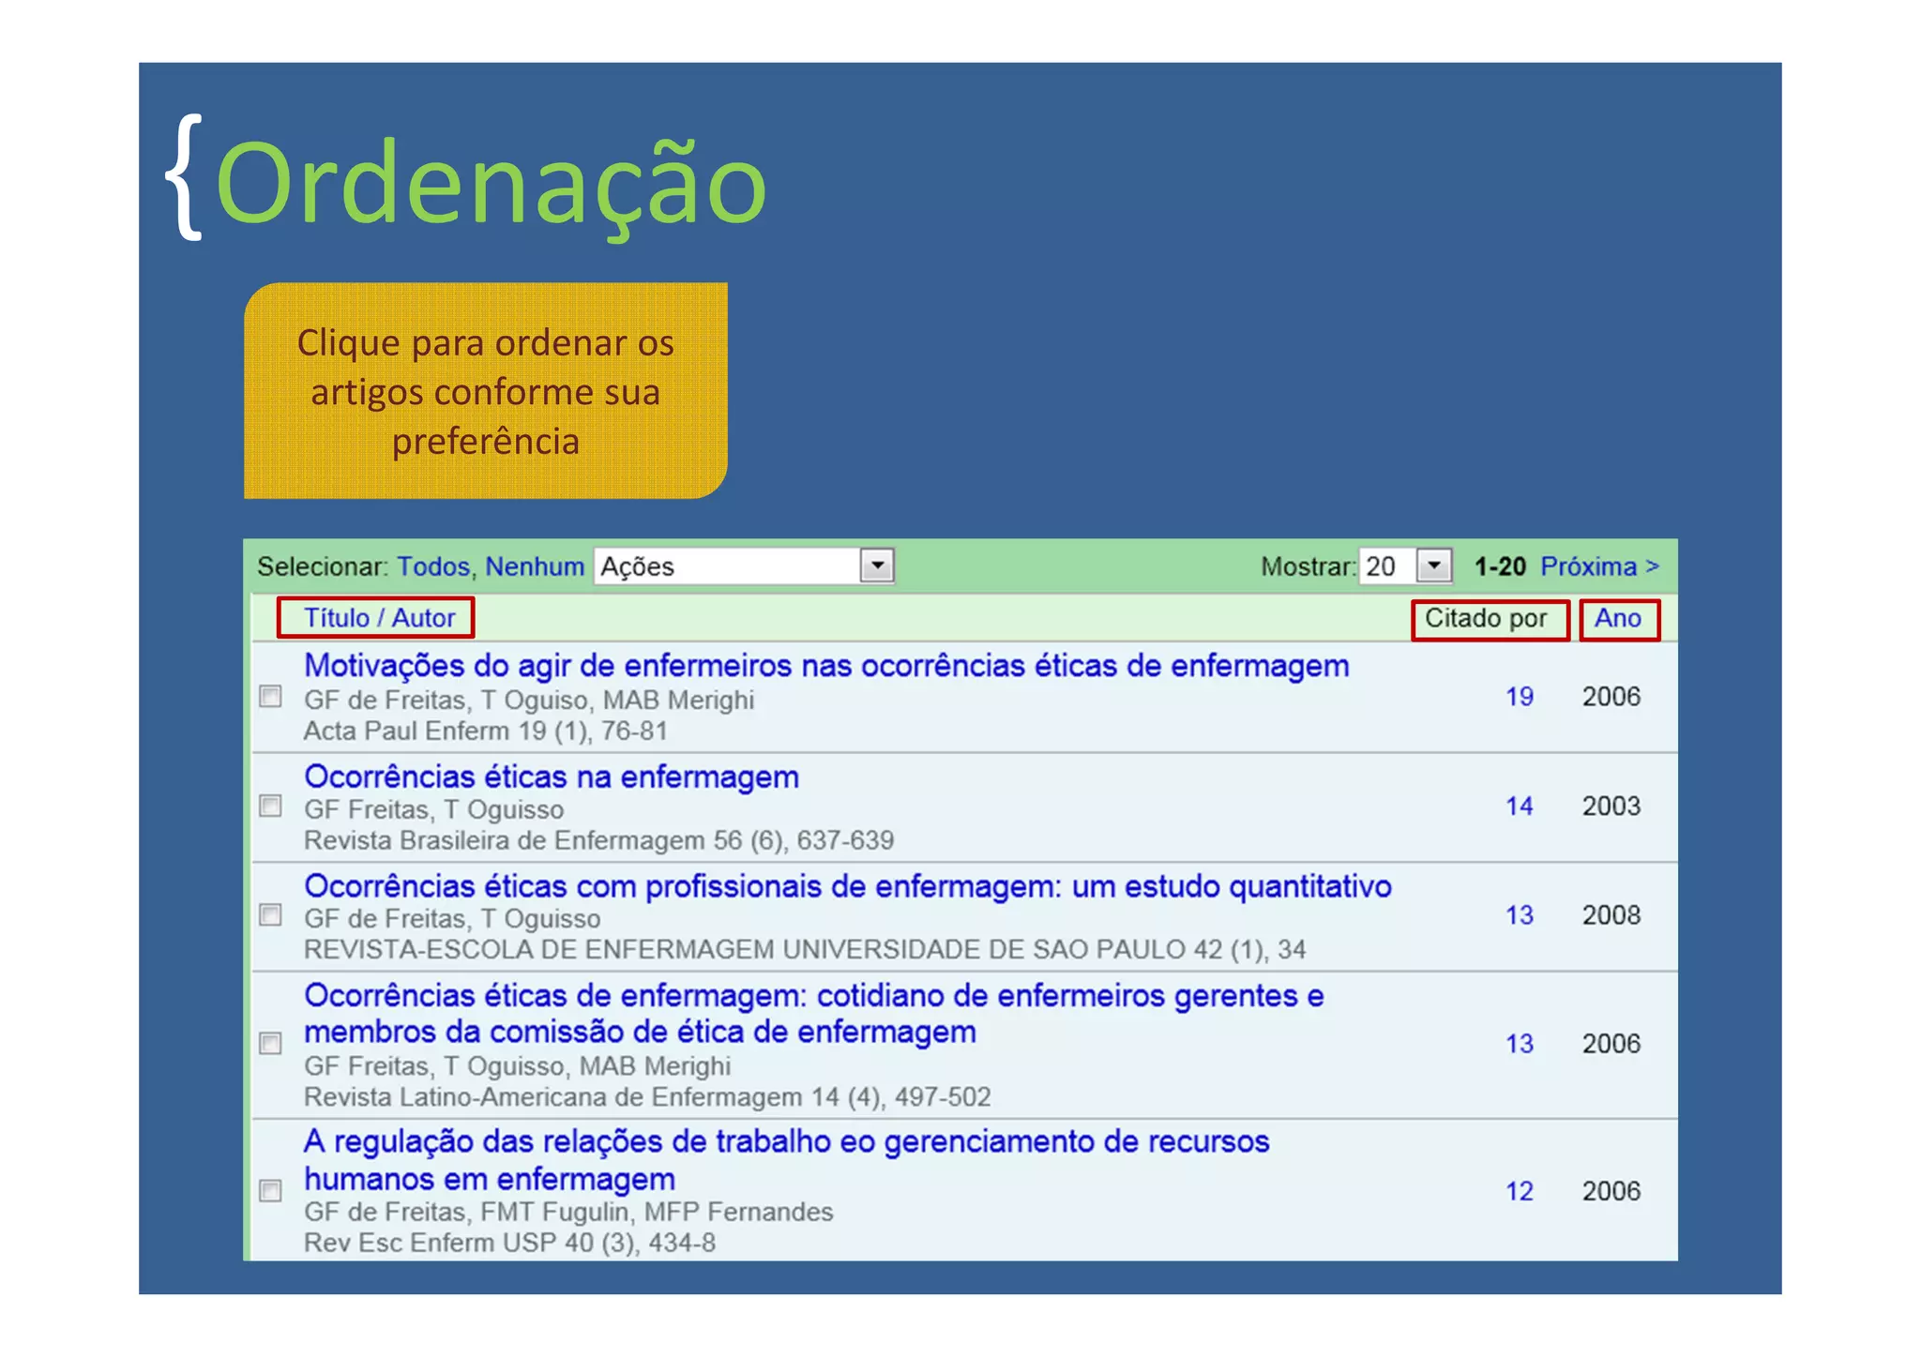View 13 citations of cotidiano de enfermeiros article
1921x1357 pixels.
1520,1044
